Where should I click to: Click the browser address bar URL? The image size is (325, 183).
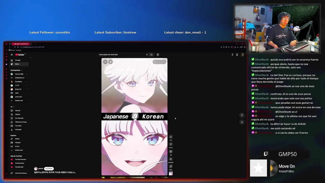pyautogui.click(x=32, y=47)
